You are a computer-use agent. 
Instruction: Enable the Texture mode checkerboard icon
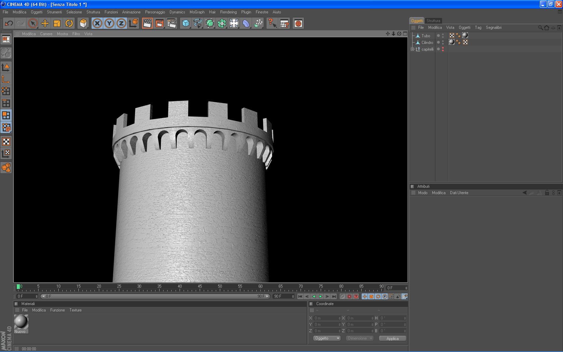click(x=6, y=141)
